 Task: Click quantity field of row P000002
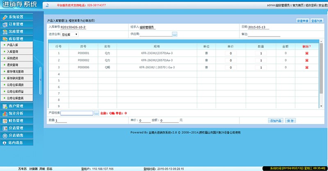pos(261,61)
